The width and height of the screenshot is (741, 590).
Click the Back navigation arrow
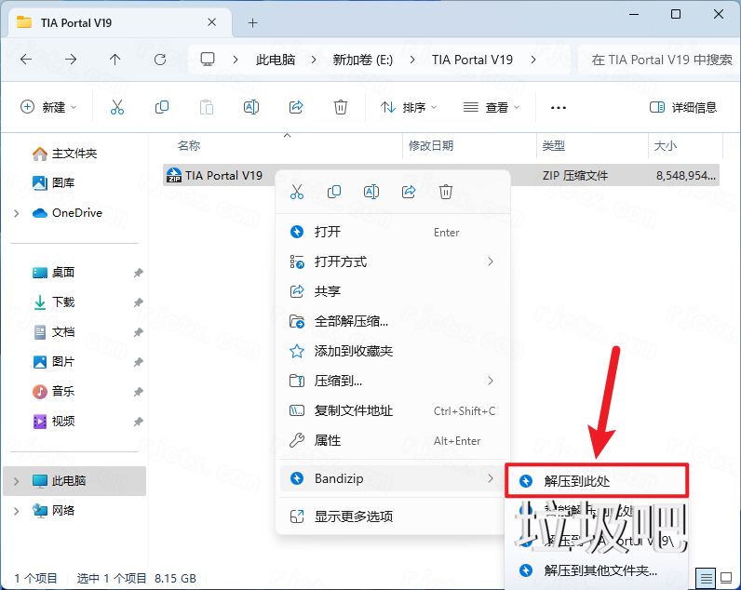(x=26, y=60)
